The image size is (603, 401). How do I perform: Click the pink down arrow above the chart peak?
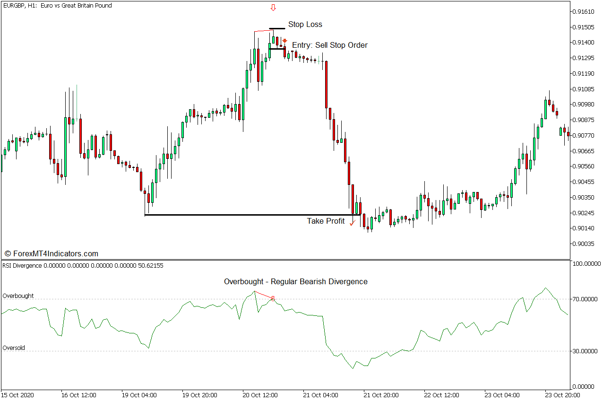(x=273, y=7)
